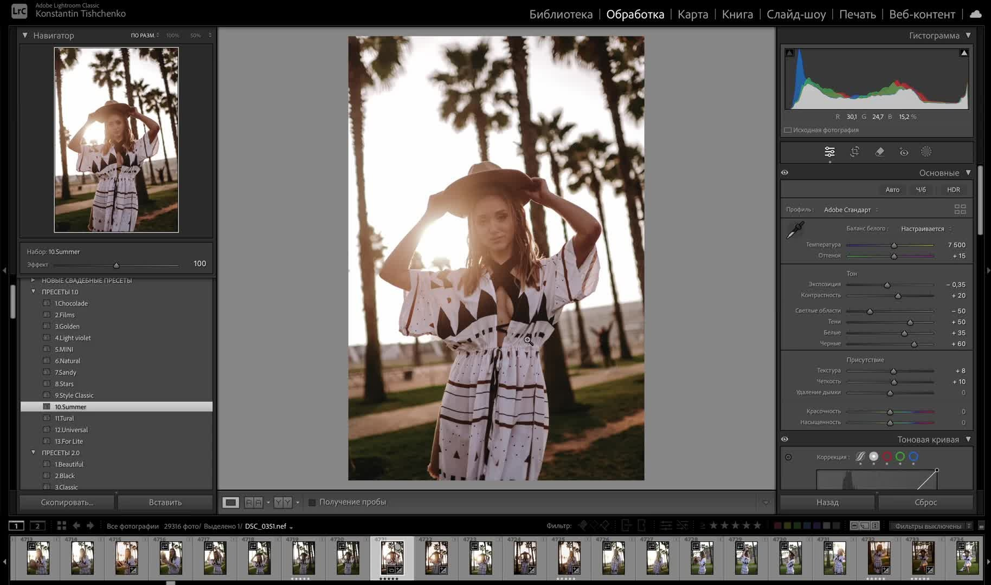This screenshot has height=585, width=991.
Task: Toggle visibility of Тоновая кривая panel
Action: (x=784, y=439)
